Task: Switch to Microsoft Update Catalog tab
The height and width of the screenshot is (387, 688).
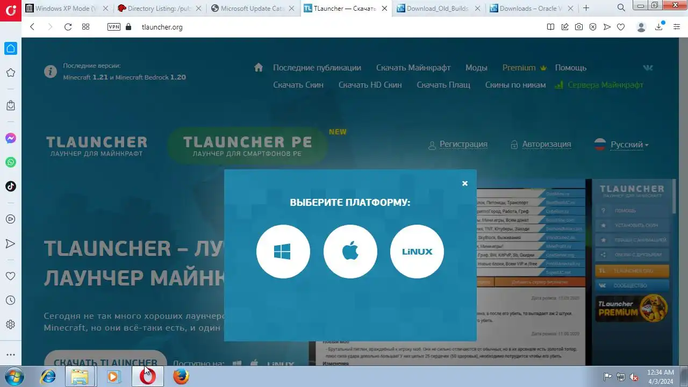Action: point(253,8)
